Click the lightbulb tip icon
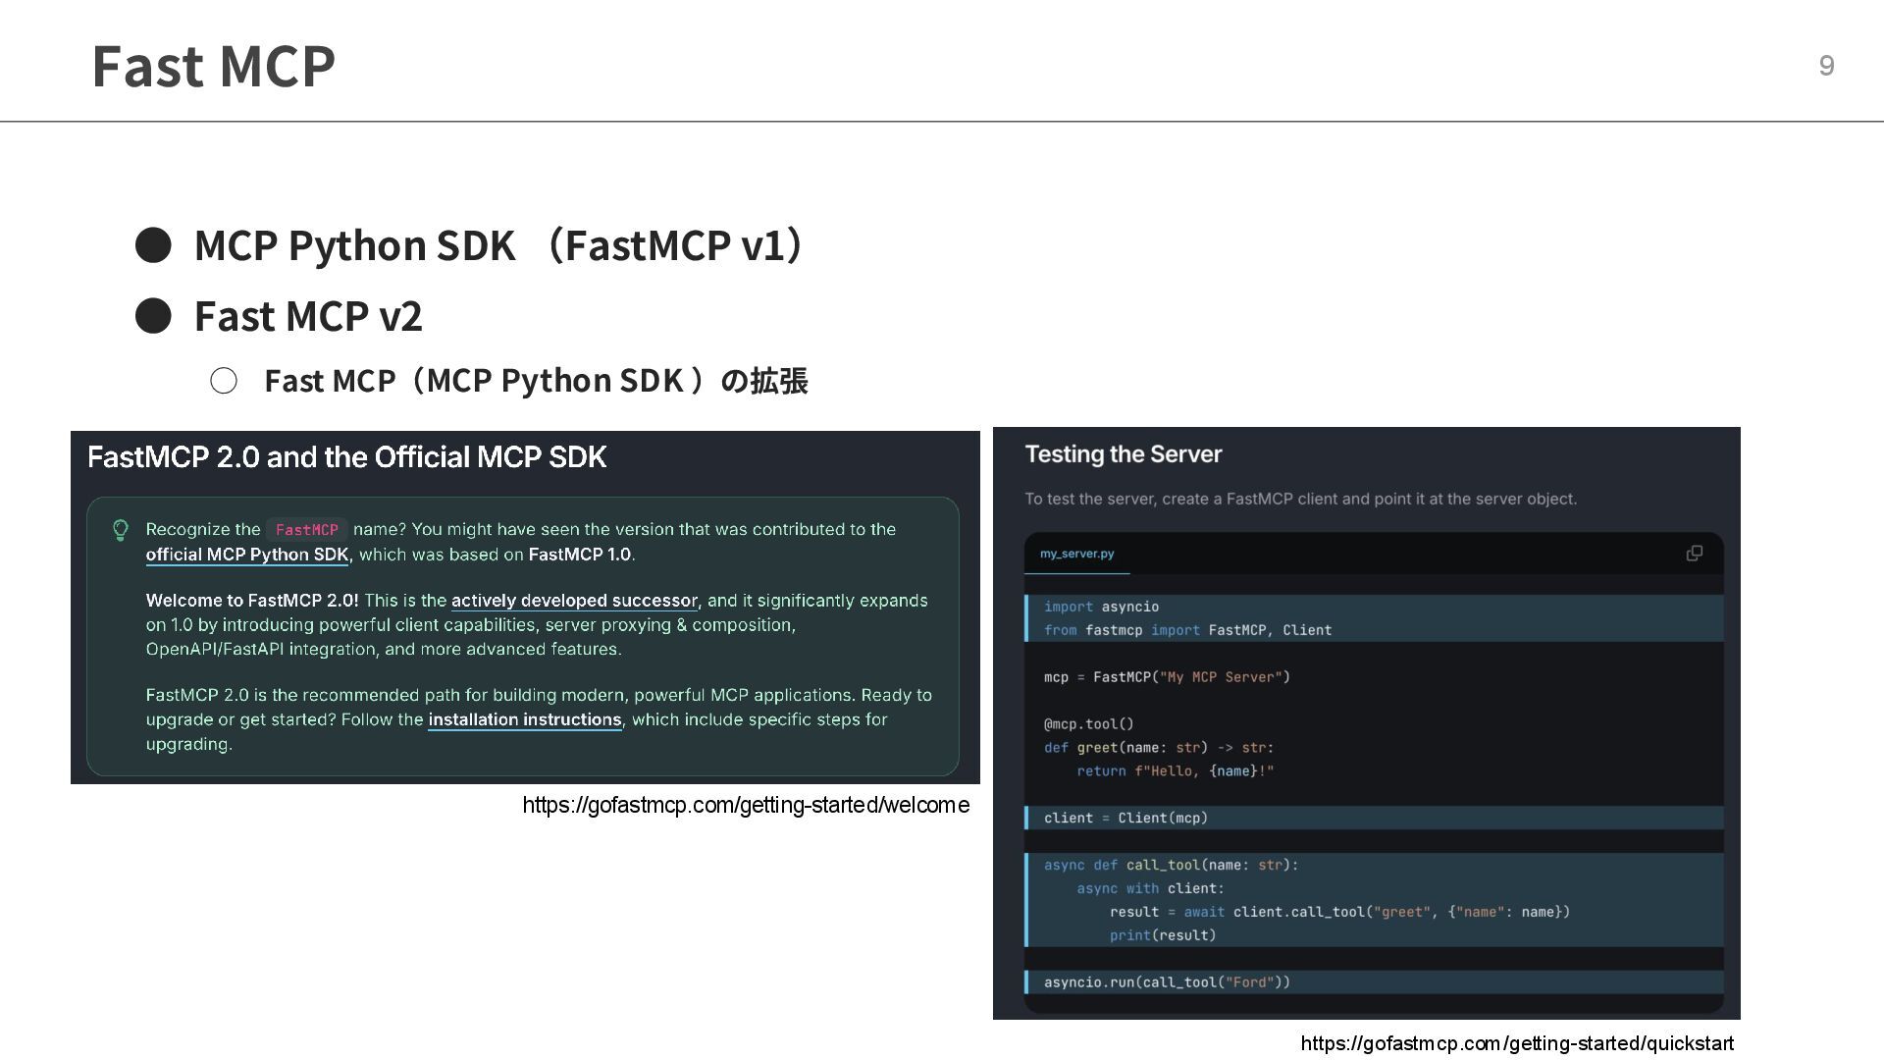The height and width of the screenshot is (1060, 1884). pyautogui.click(x=121, y=530)
